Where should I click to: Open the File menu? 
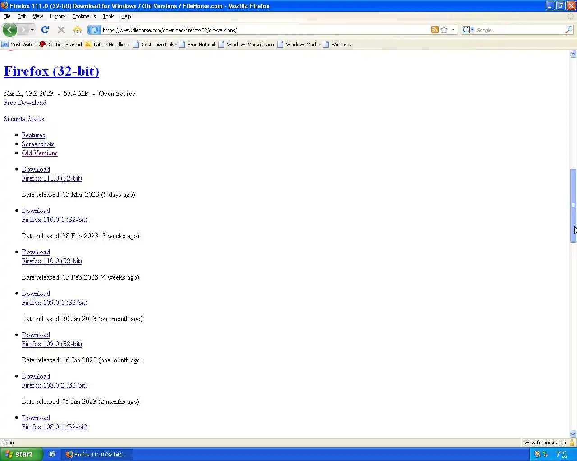pyautogui.click(x=7, y=16)
